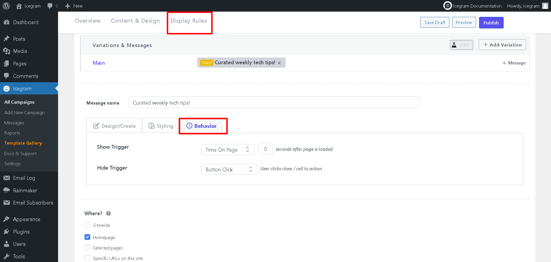
Task: Click the plus icon beside New
Action: [x=68, y=6]
